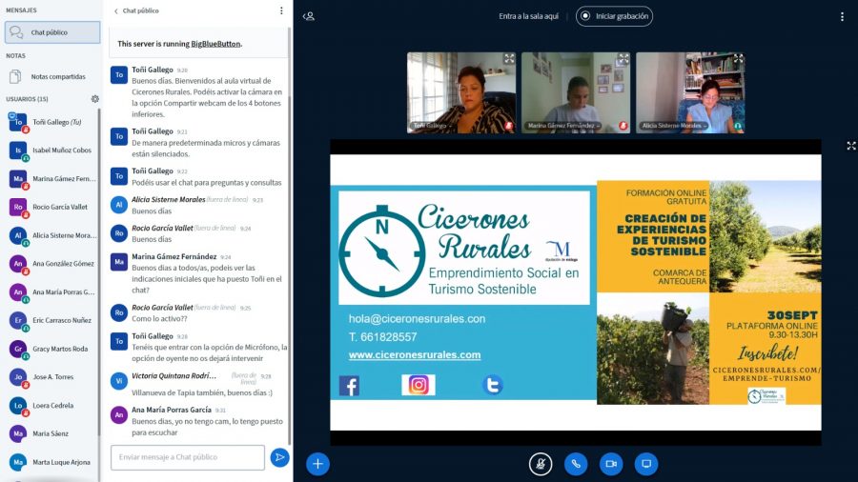The image size is (858, 482).
Task: Toggle microphone mute button
Action: [x=541, y=464]
